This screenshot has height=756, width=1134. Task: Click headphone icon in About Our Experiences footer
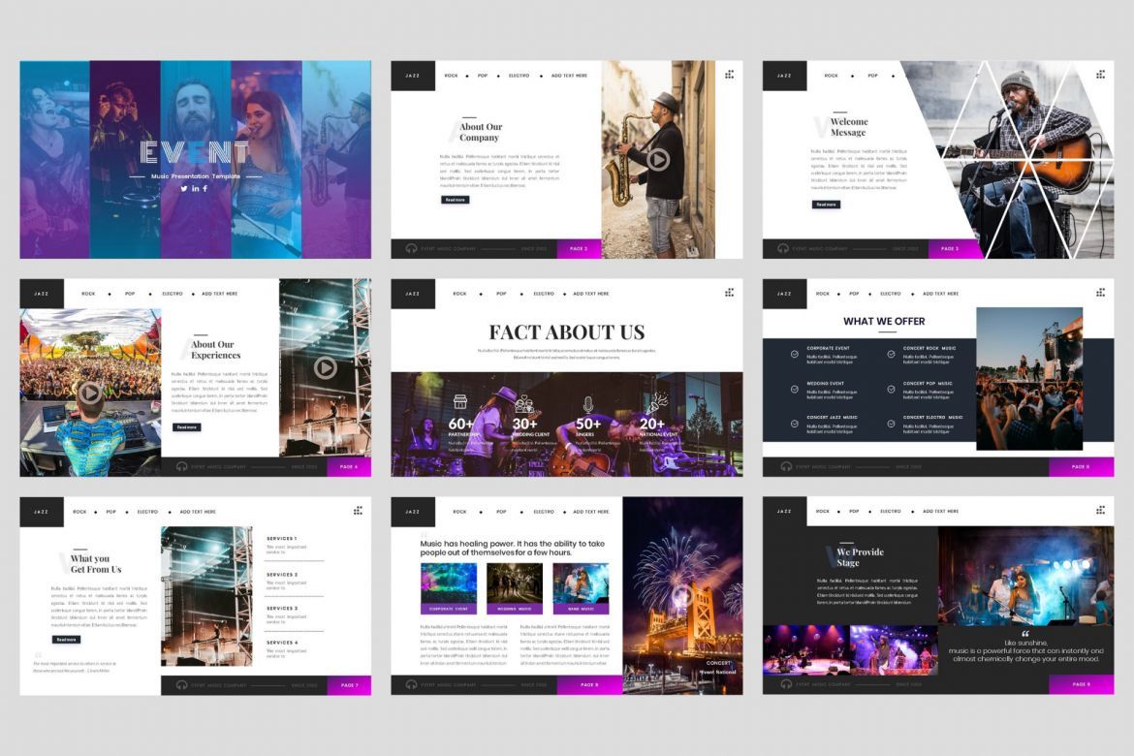pyautogui.click(x=181, y=466)
